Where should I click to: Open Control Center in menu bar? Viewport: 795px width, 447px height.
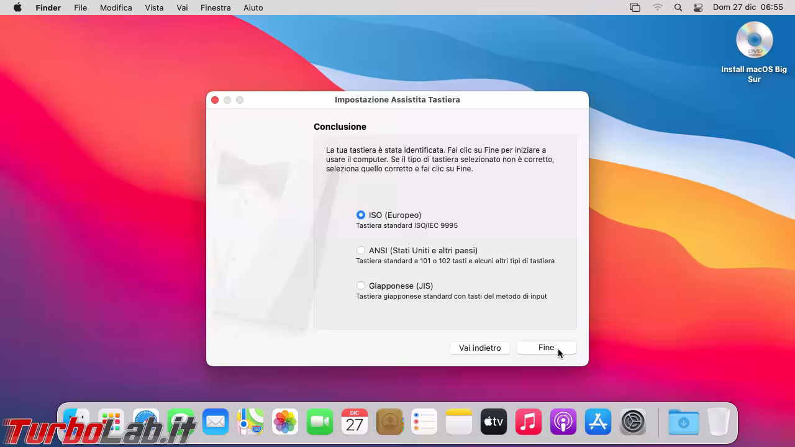(x=698, y=7)
